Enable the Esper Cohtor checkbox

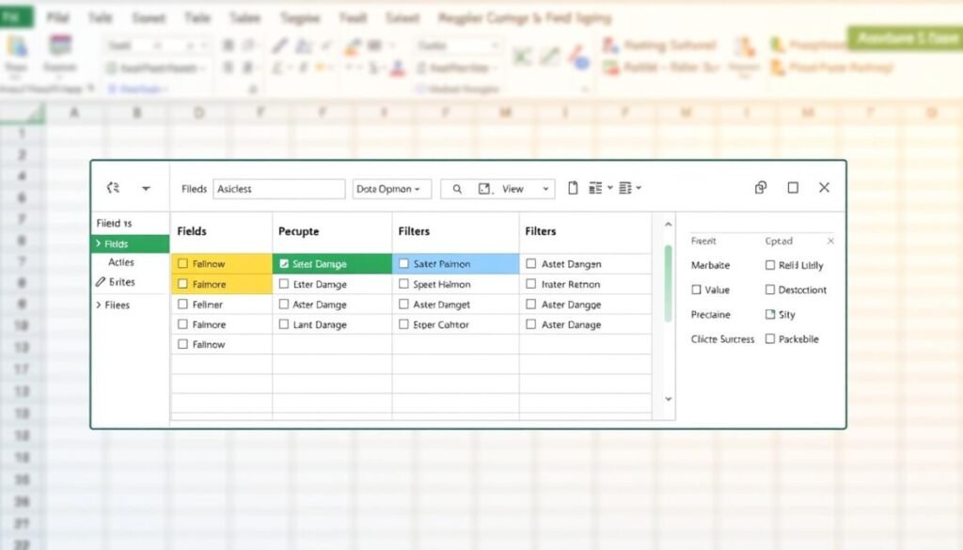click(403, 324)
